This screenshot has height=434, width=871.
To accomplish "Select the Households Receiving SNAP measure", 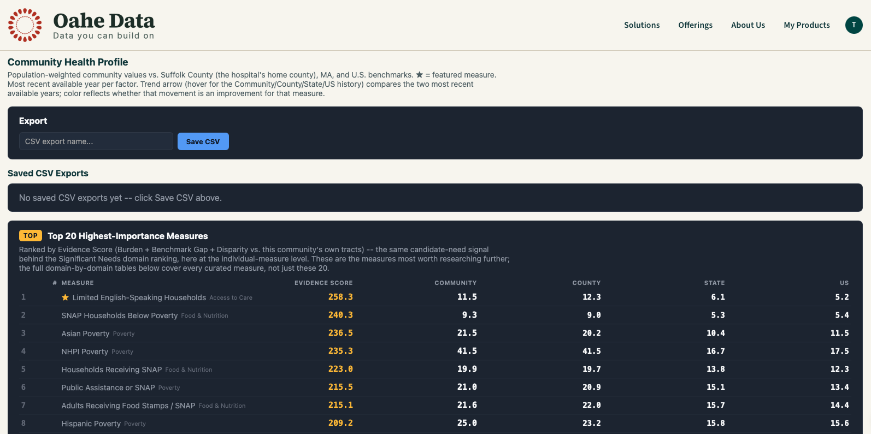I will point(111,370).
